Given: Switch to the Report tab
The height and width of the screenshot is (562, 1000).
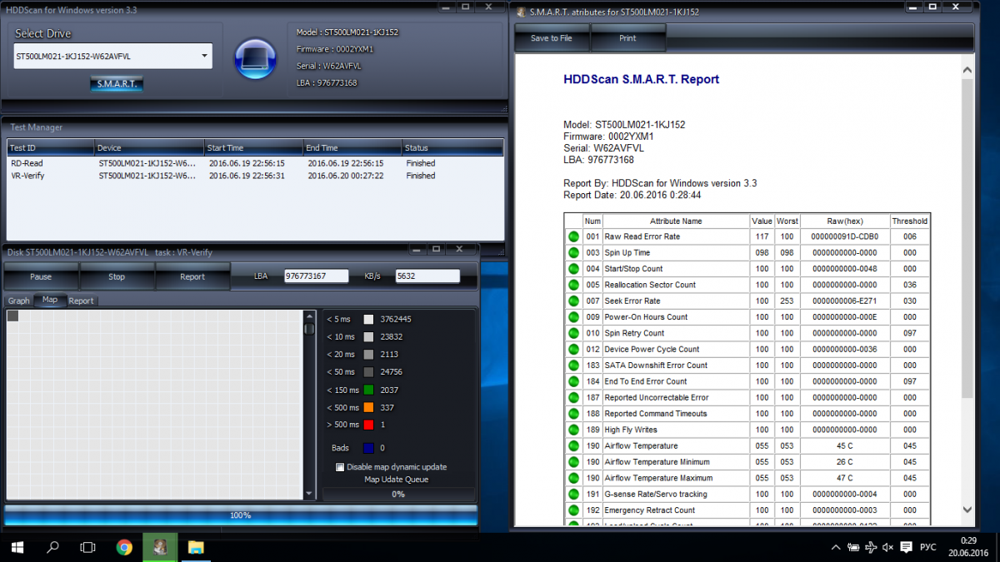Looking at the screenshot, I should point(81,301).
